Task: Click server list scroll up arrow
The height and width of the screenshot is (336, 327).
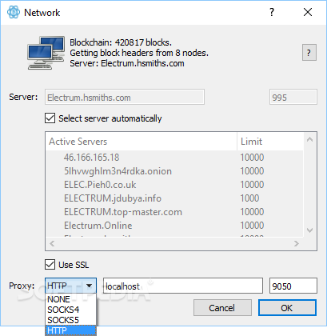Action: (x=309, y=139)
